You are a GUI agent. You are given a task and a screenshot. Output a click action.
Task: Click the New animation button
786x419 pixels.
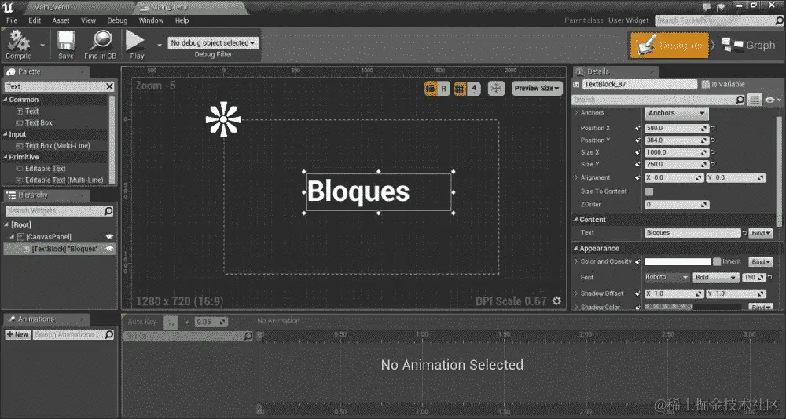pyautogui.click(x=17, y=334)
